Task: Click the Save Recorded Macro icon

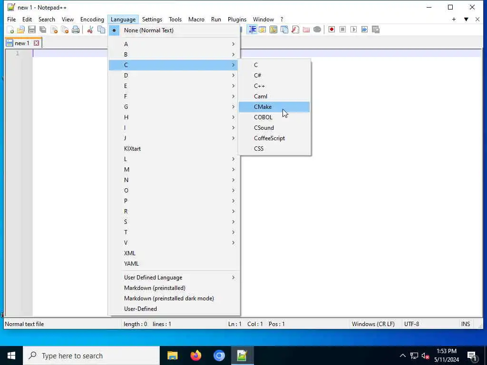Action: click(376, 29)
